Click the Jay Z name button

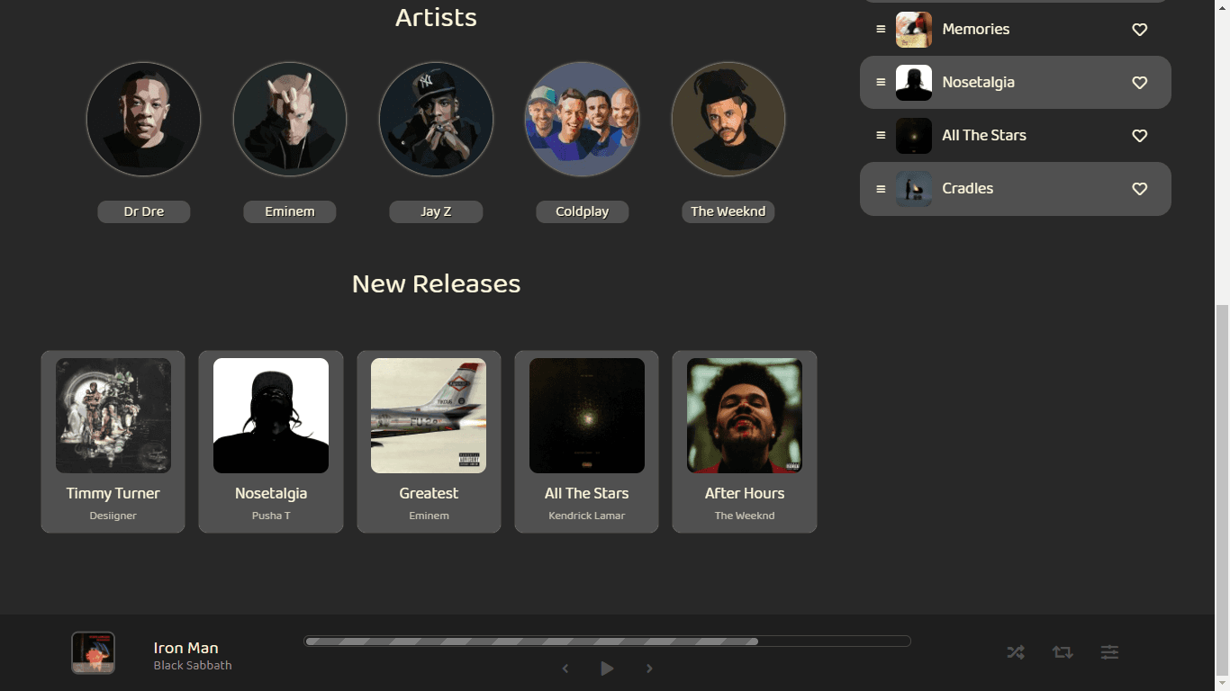[x=436, y=211]
